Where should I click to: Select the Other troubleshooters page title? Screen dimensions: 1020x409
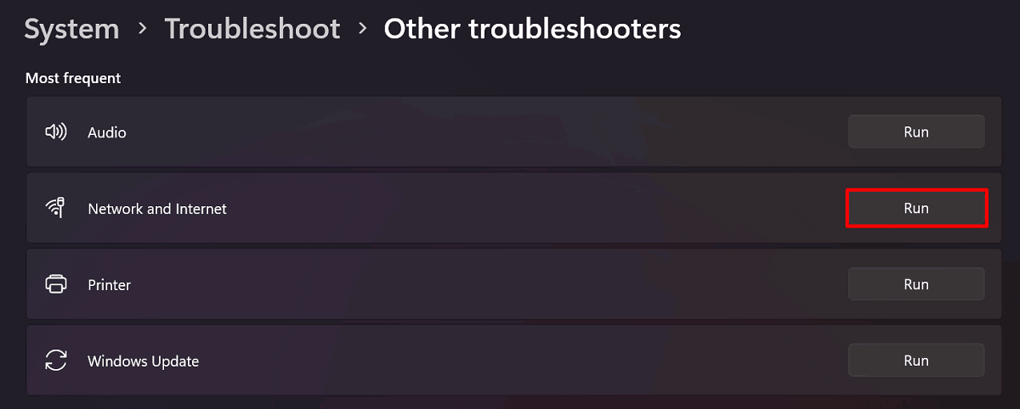coord(532,30)
